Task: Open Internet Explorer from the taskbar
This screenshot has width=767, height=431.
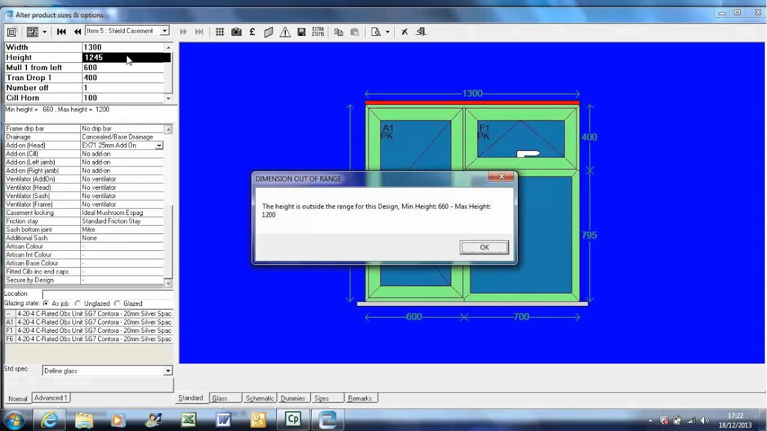Action: [x=49, y=419]
